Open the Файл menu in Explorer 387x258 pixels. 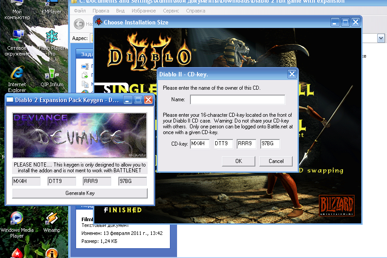(x=80, y=11)
